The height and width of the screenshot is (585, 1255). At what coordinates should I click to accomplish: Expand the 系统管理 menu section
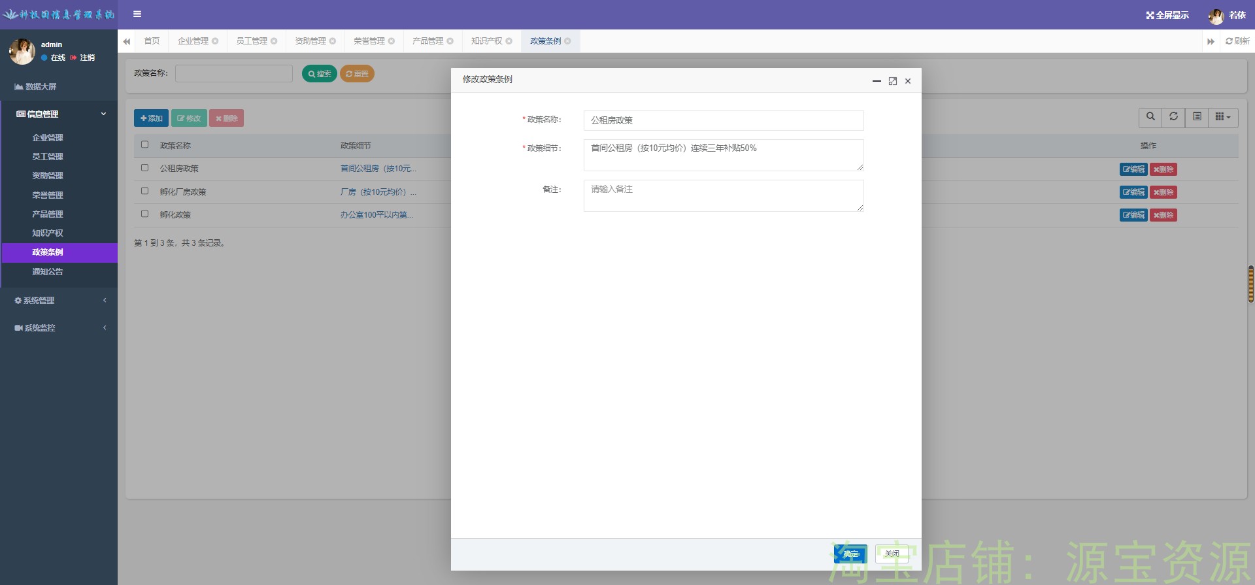coord(59,301)
